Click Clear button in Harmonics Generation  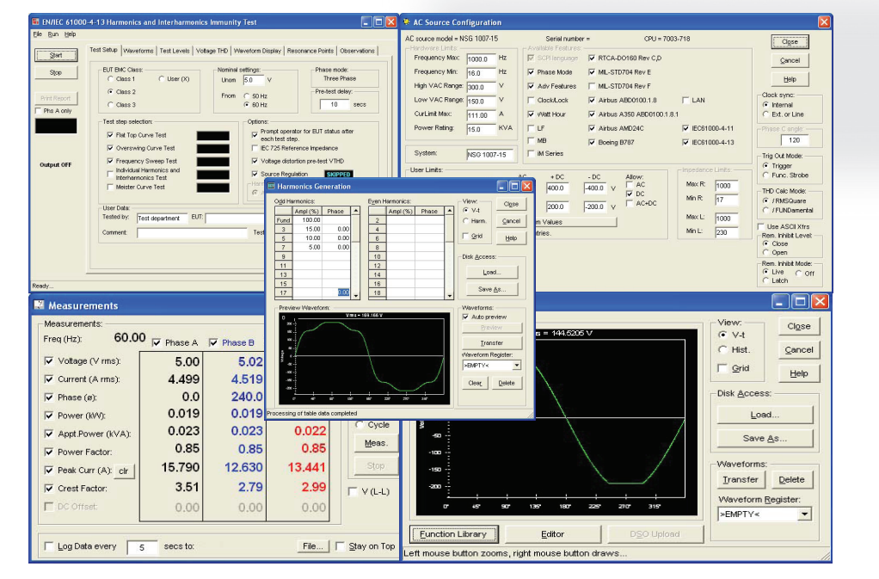tap(475, 384)
